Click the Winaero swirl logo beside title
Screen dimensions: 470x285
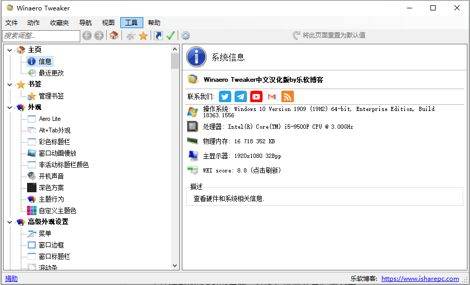pyautogui.click(x=193, y=79)
